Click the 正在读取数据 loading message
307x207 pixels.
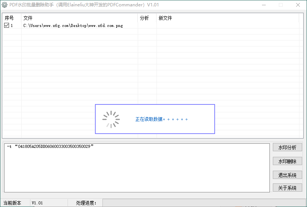pos(161,119)
